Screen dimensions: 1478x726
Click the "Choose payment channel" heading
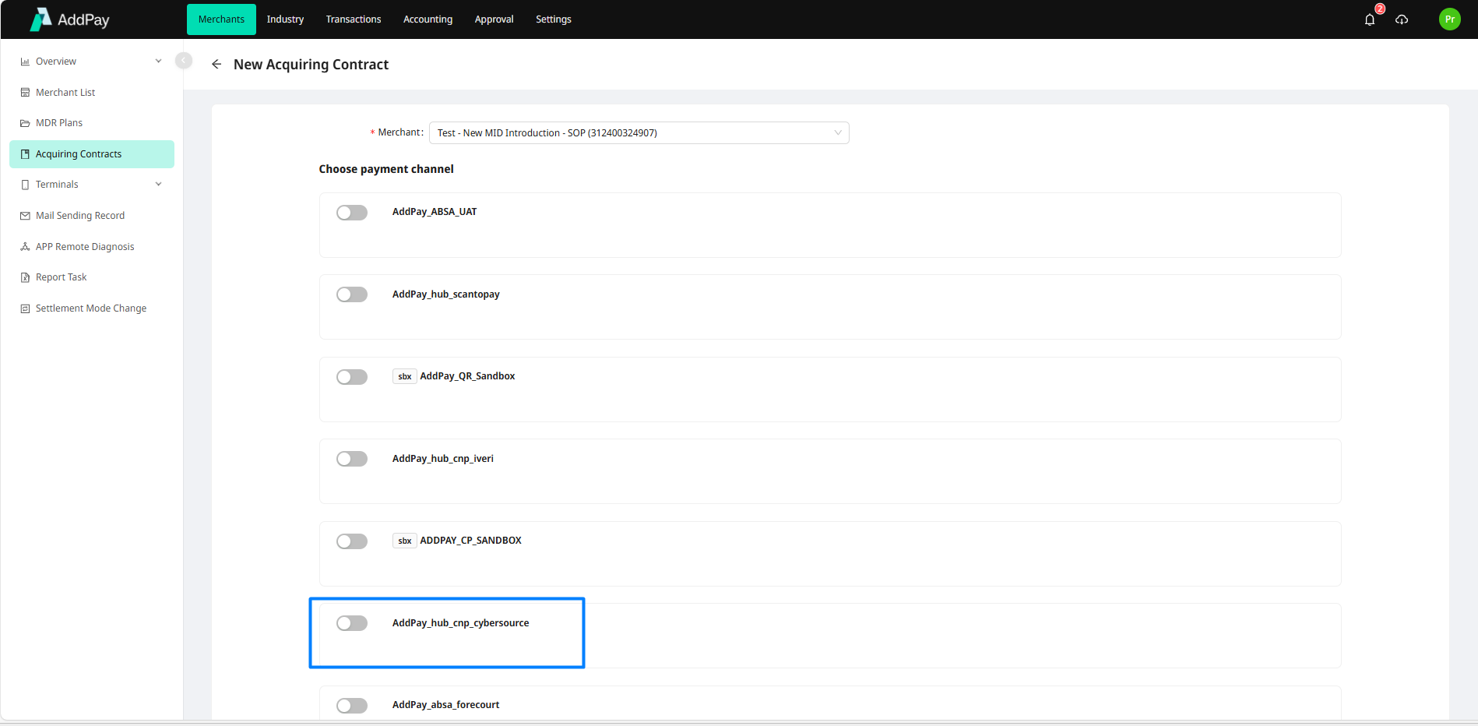(386, 169)
